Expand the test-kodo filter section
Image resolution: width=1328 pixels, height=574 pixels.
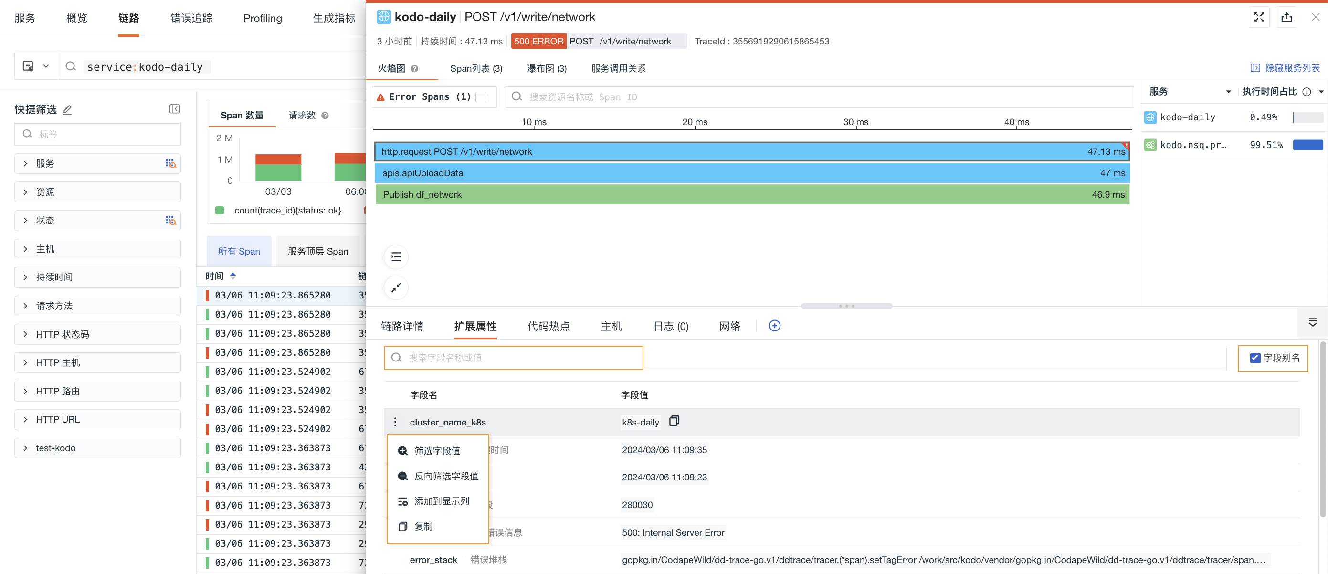tap(97, 448)
